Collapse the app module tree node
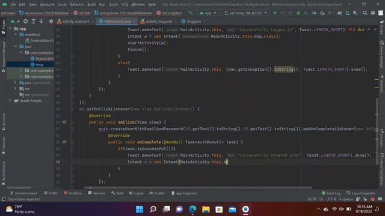 (x=10, y=29)
